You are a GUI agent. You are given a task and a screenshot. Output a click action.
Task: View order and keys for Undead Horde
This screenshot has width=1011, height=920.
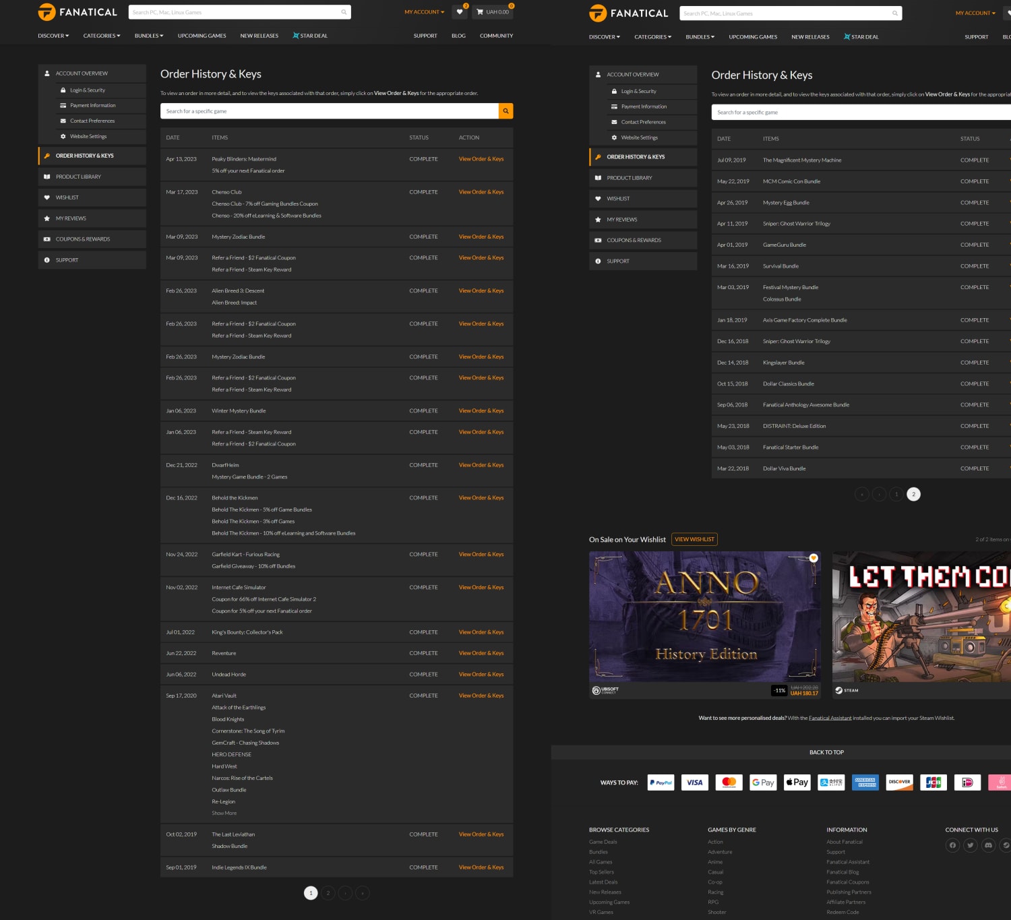[x=481, y=675]
